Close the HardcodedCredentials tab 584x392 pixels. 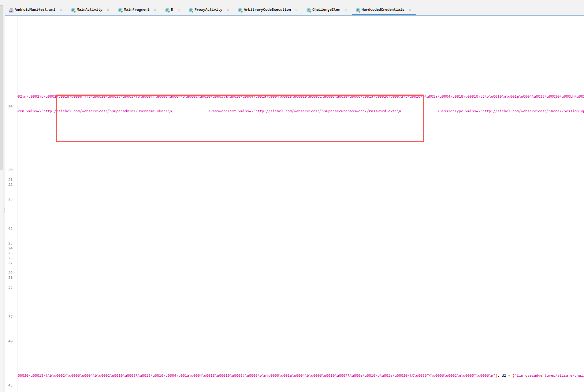click(410, 10)
